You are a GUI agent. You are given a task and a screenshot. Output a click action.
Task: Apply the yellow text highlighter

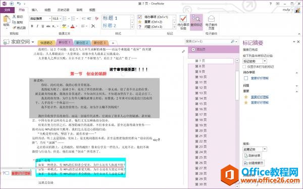coord(64,26)
